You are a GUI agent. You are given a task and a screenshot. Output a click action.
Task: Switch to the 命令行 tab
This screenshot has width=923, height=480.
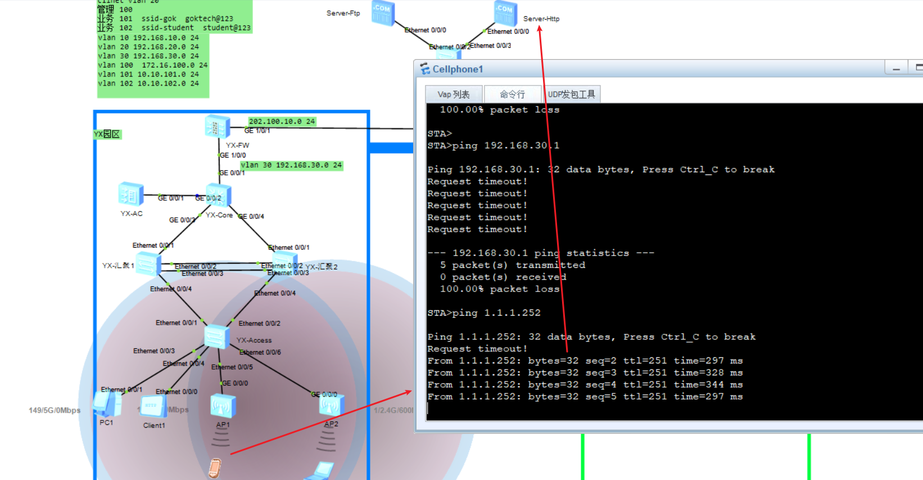point(513,94)
